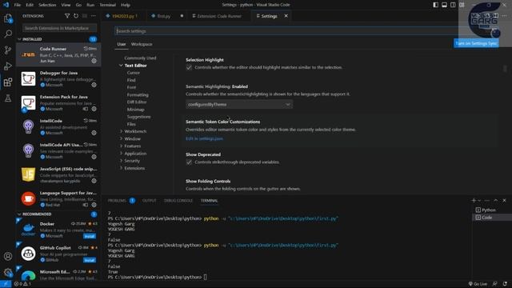Open the Selection menu
Image resolution: width=512 pixels, height=288 pixels.
pyautogui.click(x=47, y=5)
